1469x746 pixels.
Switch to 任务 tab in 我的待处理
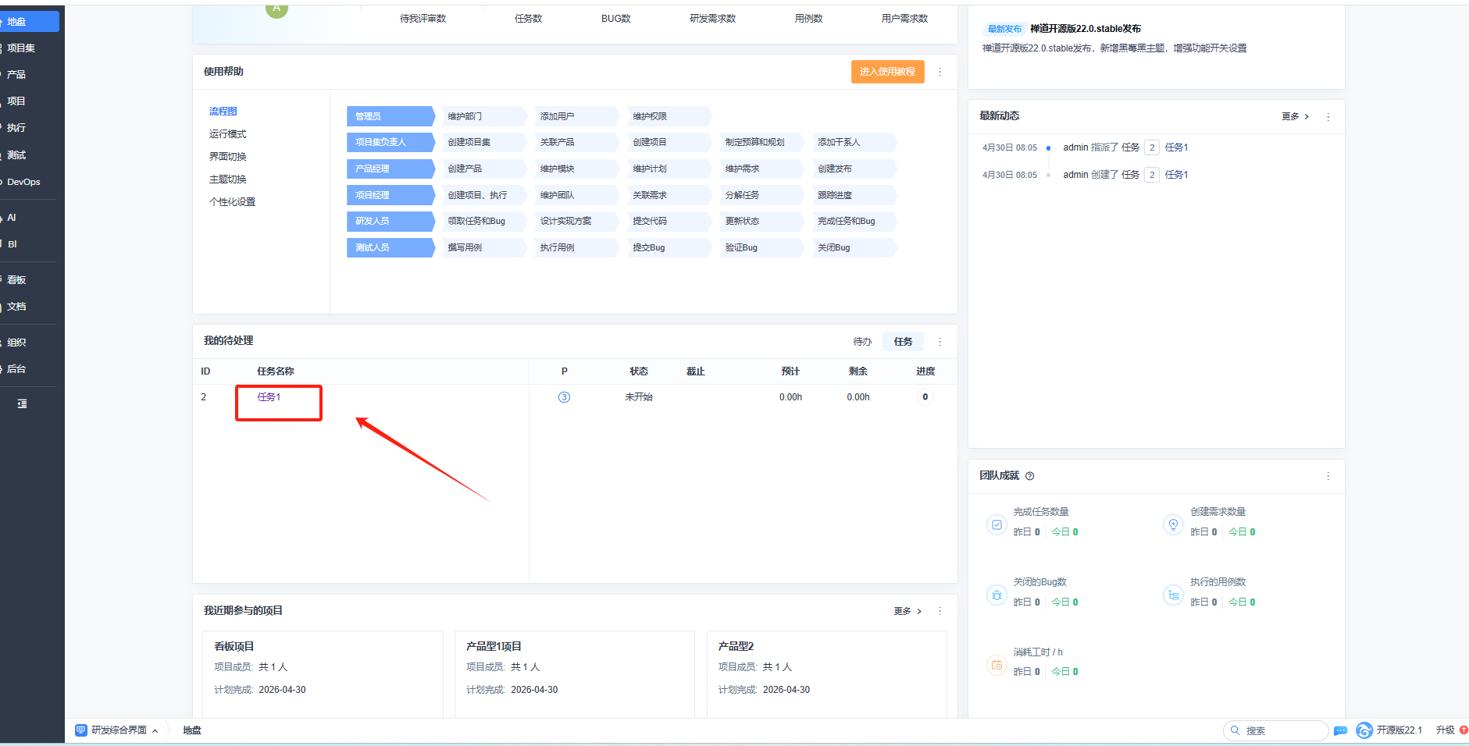pos(904,342)
